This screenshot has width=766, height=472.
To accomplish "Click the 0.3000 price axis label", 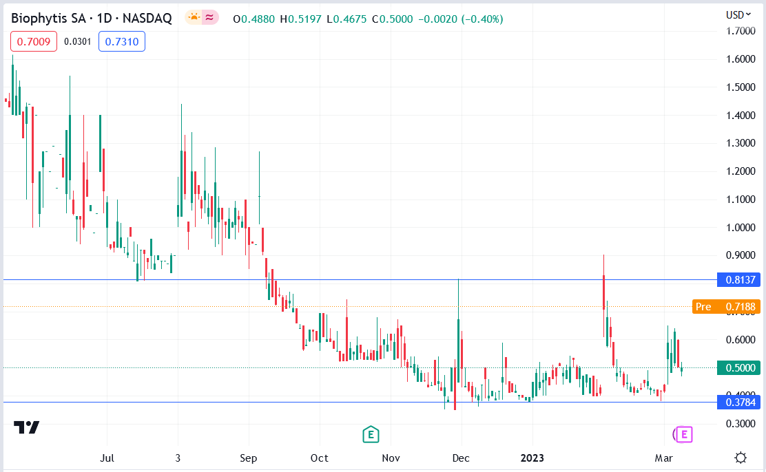I will (741, 424).
